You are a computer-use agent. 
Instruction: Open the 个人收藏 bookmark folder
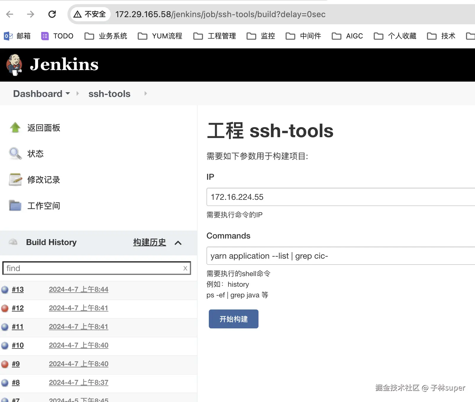tap(395, 36)
